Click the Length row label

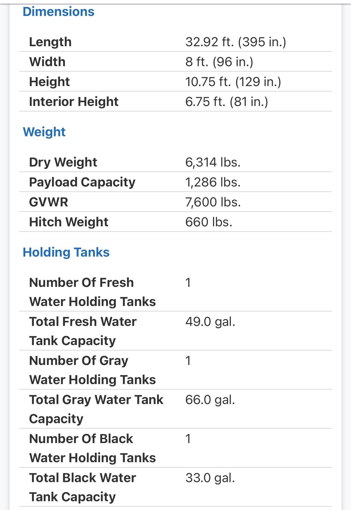[x=50, y=42]
